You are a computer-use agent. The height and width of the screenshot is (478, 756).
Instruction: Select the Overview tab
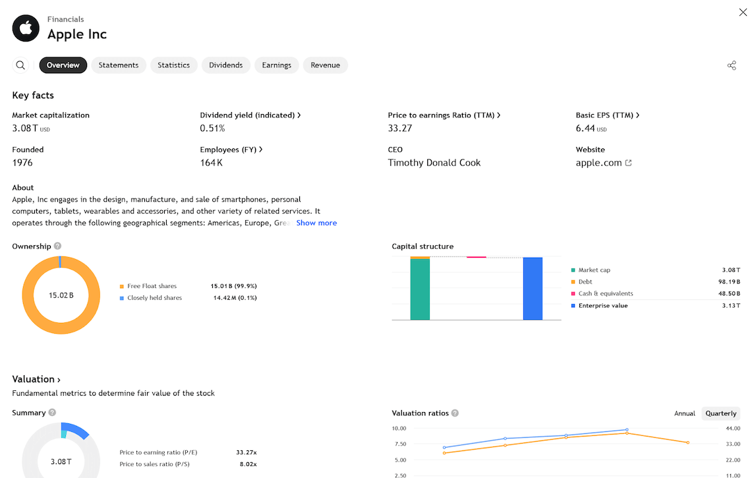point(63,65)
